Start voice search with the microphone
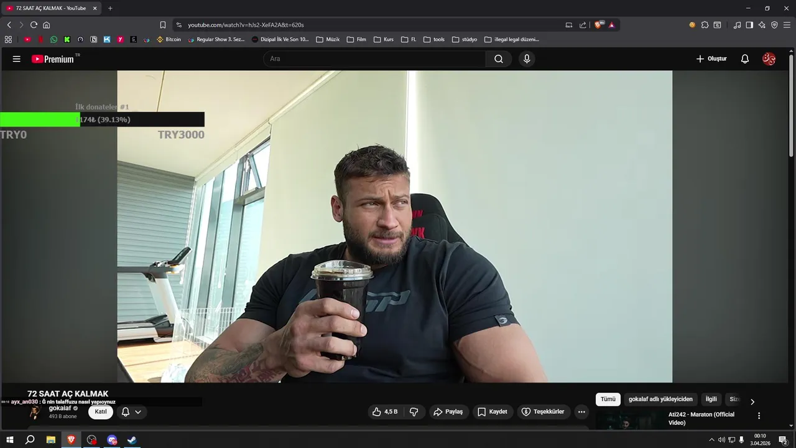 [527, 59]
